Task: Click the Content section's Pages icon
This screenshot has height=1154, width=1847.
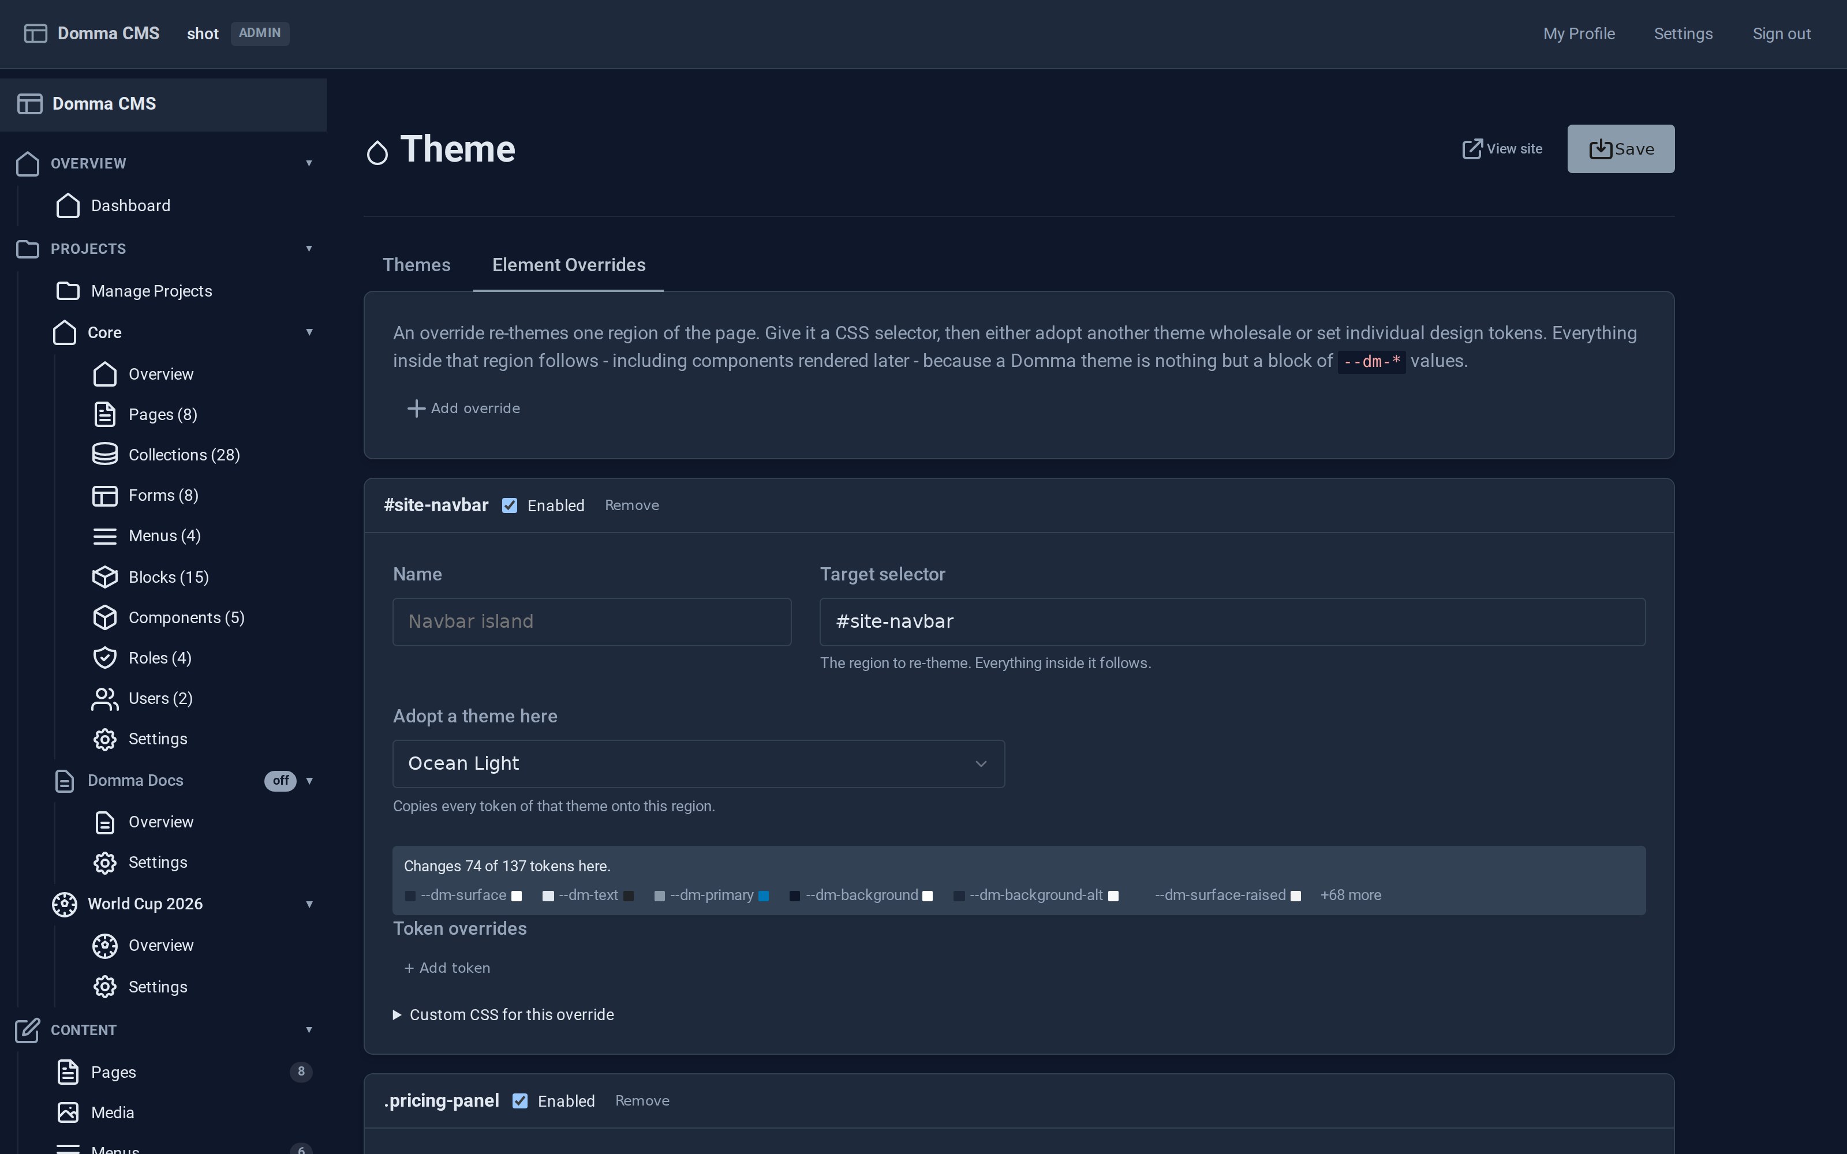Action: [68, 1071]
